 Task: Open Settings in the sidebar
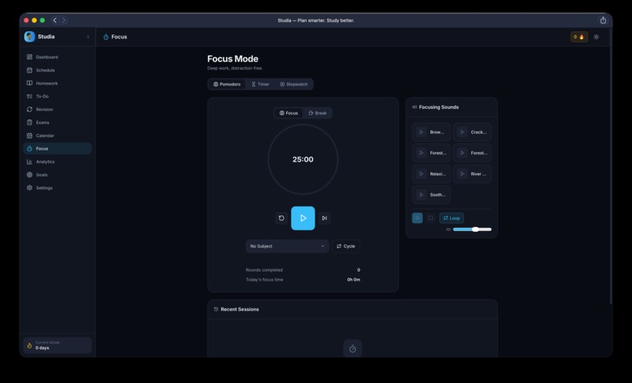pos(57,188)
